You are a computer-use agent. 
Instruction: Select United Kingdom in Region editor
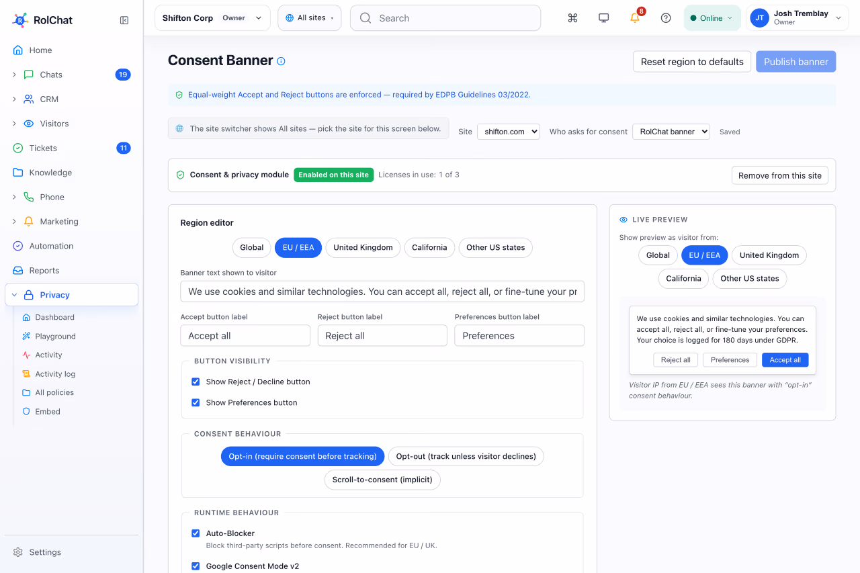[363, 247]
